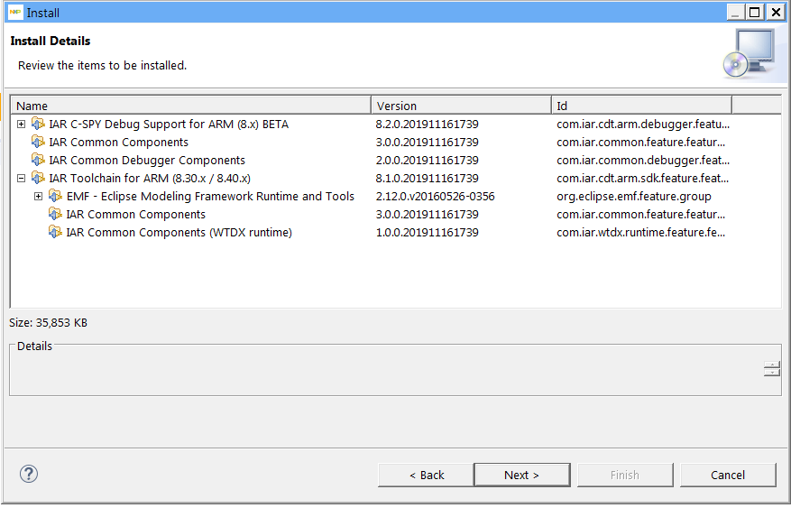This screenshot has width=791, height=508.
Task: Click the feature icon of IAR Toolchain for ARM
Action: pyautogui.click(x=38, y=178)
